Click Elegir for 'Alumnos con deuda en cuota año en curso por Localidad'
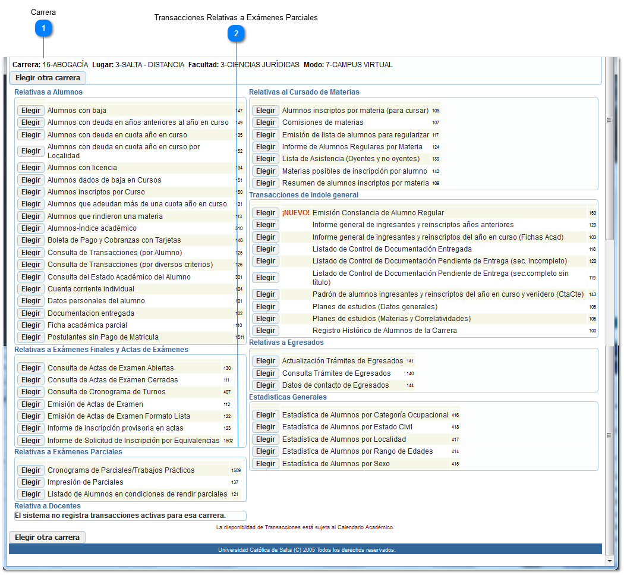 point(31,151)
